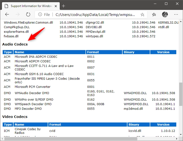Click the Forward navigation arrow

(18, 14)
